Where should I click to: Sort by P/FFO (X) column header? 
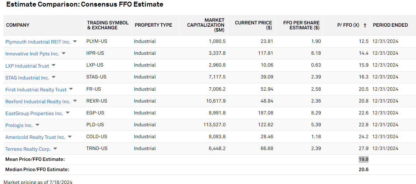pyautogui.click(x=348, y=25)
